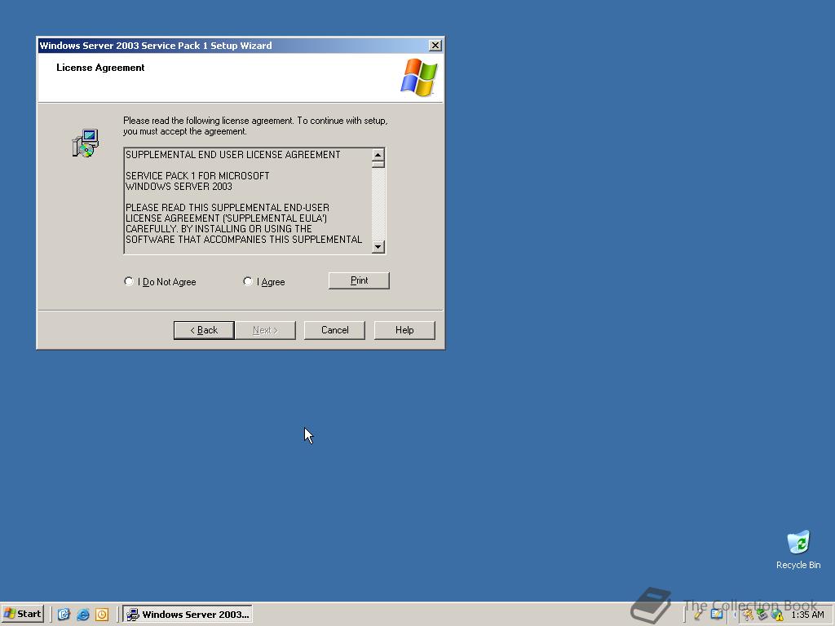Click the disabled Next button
The width and height of the screenshot is (835, 626).
(265, 330)
